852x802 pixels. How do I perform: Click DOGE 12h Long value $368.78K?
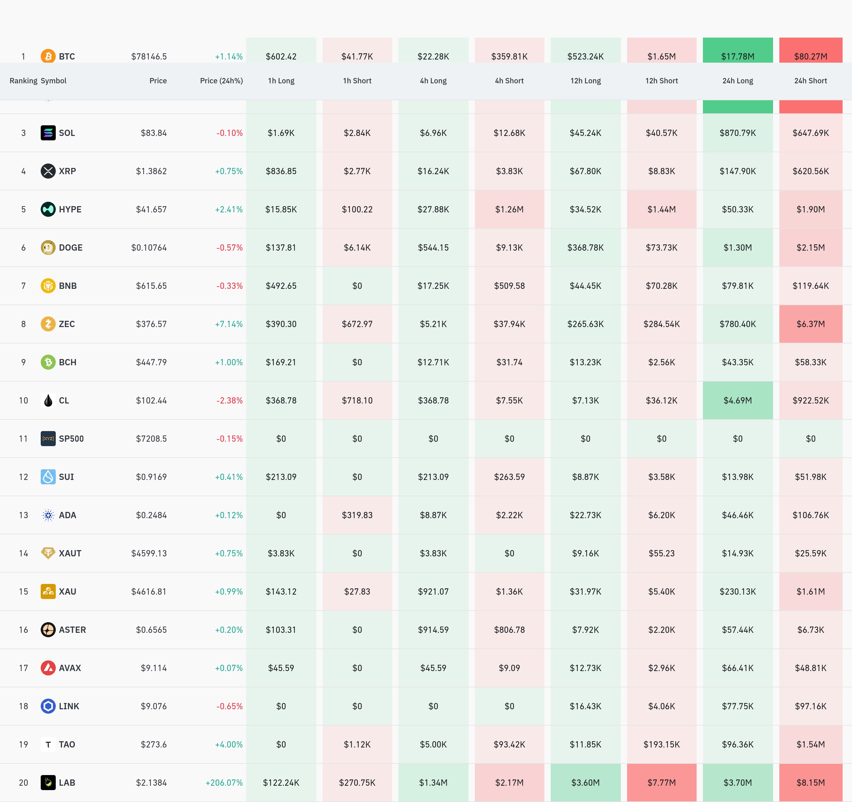[585, 247]
